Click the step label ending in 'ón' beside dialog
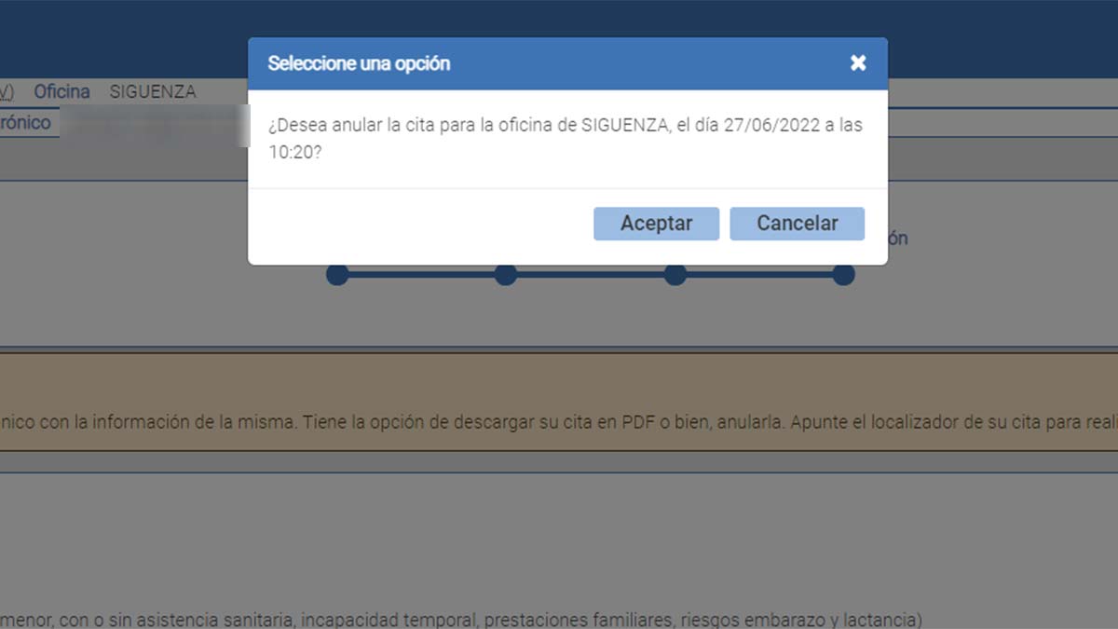Viewport: 1118px width, 629px height. [897, 238]
